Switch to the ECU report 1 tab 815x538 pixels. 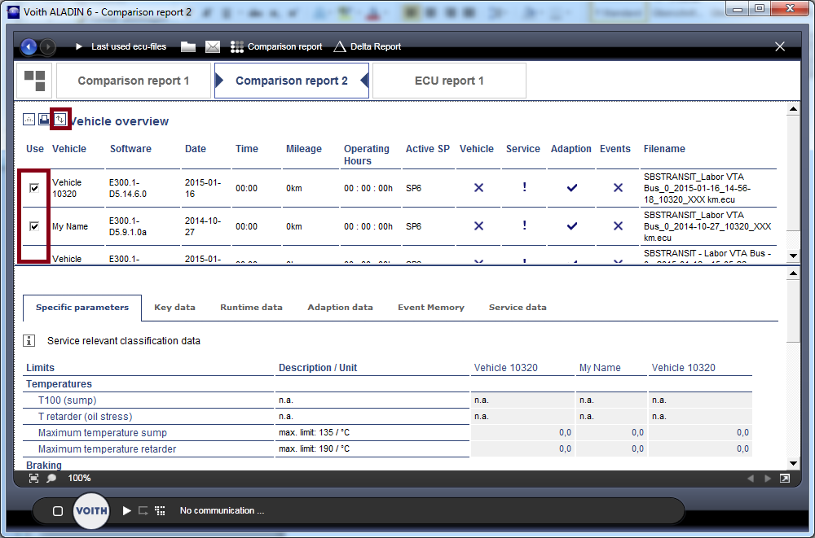pyautogui.click(x=449, y=81)
